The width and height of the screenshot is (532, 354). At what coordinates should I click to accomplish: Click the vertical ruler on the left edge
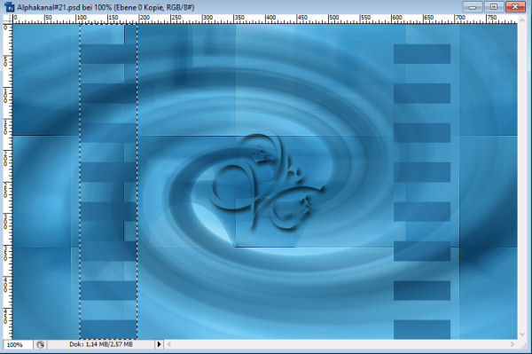pos(7,182)
